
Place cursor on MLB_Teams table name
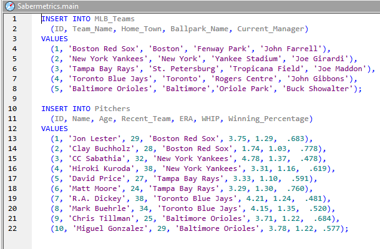(114, 19)
